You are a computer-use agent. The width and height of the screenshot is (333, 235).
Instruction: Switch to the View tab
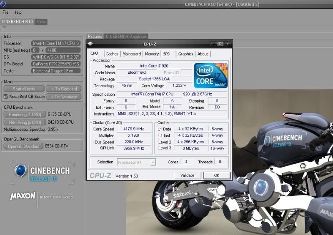pos(41,22)
